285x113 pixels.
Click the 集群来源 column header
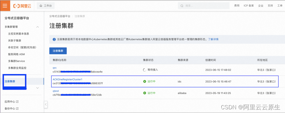(x=183, y=60)
